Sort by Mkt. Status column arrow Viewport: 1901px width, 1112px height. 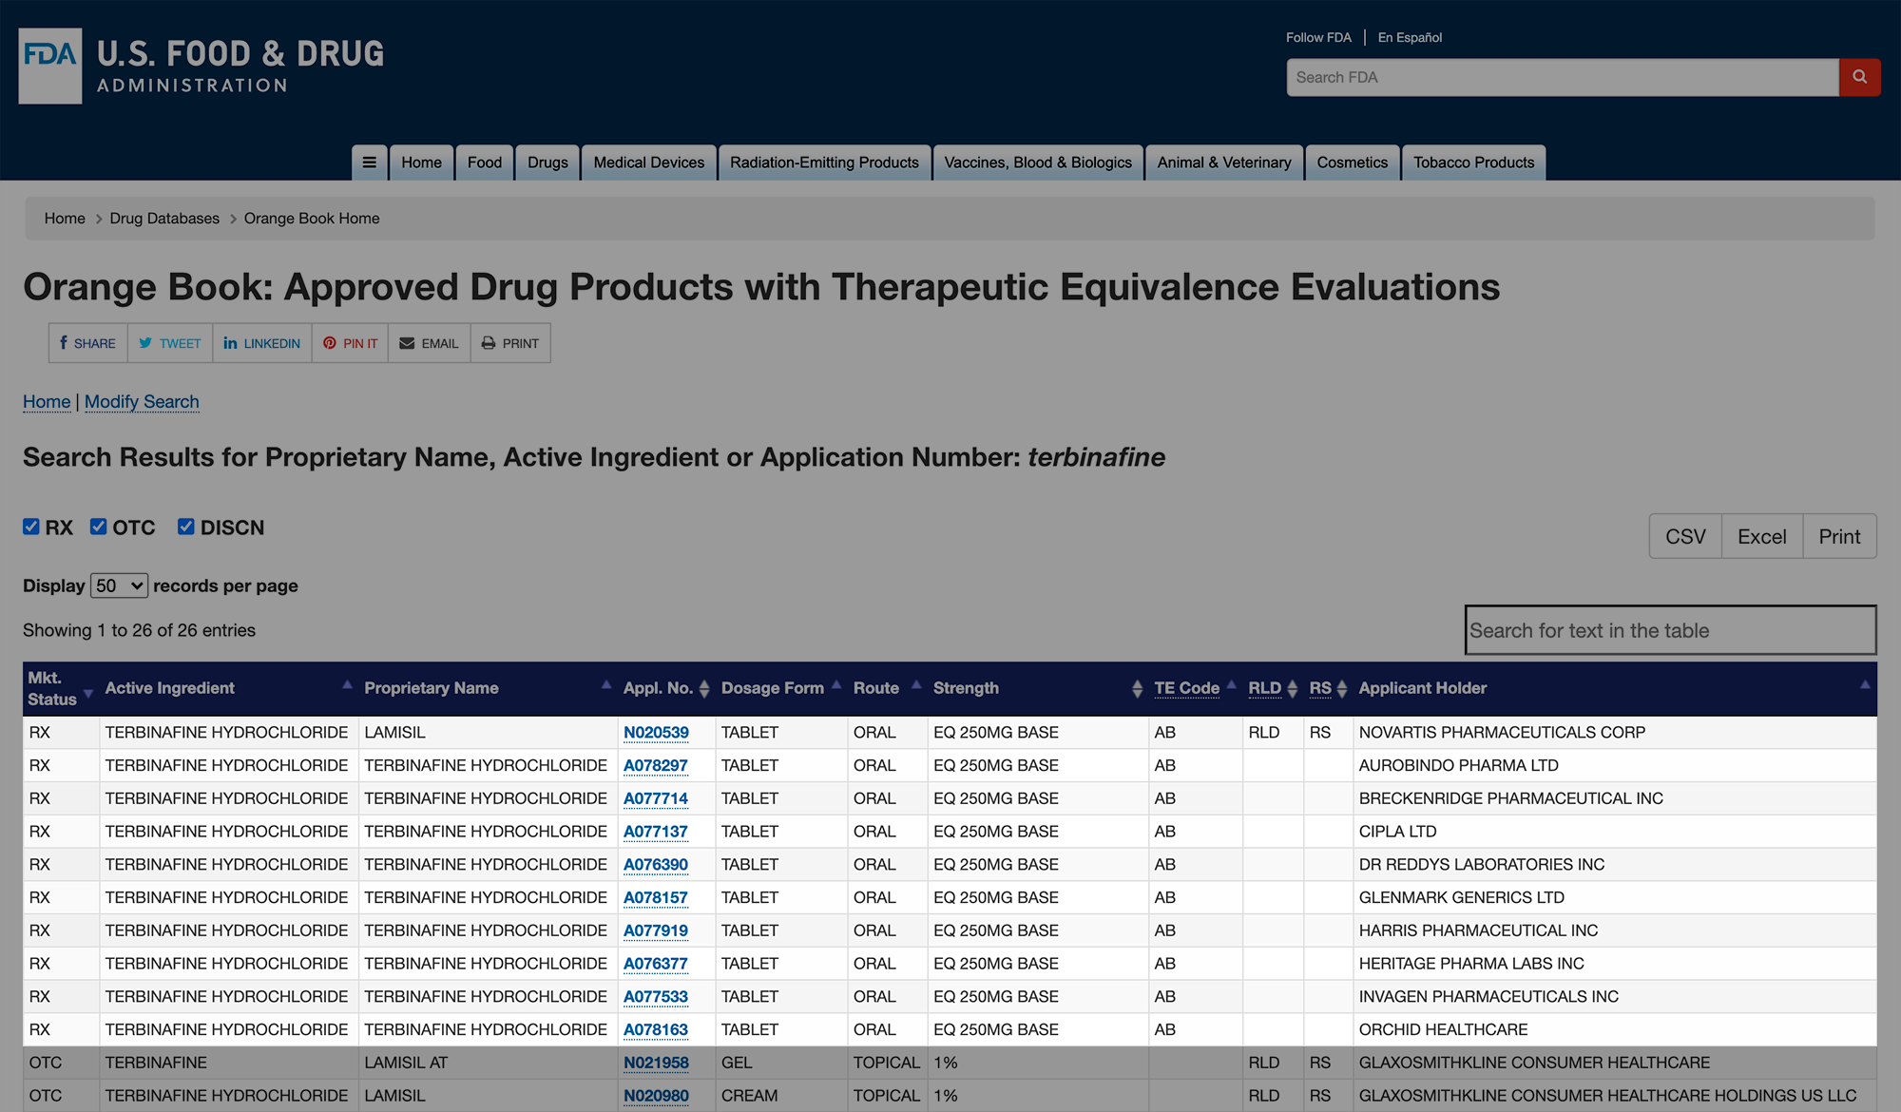click(88, 693)
